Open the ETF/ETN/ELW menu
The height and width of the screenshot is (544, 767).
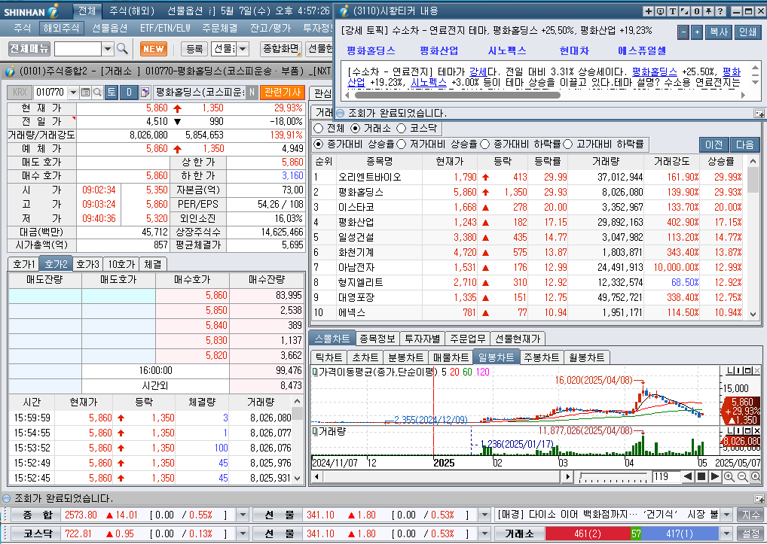coord(165,29)
